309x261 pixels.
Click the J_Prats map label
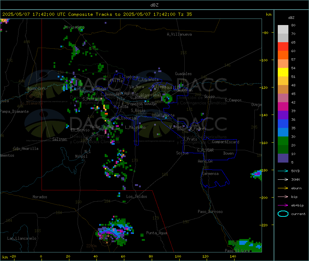tap(190, 139)
